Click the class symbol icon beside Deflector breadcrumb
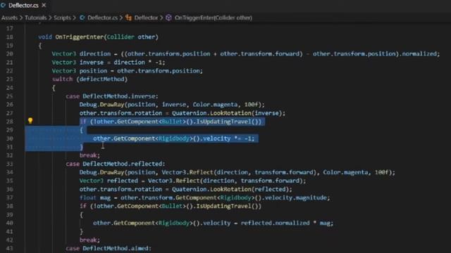 (x=128, y=18)
